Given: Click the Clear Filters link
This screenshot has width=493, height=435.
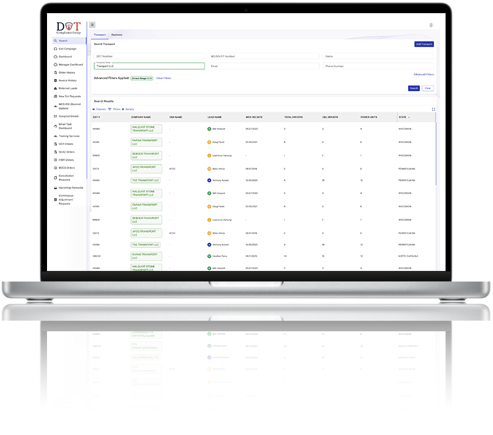Looking at the screenshot, I should [164, 78].
